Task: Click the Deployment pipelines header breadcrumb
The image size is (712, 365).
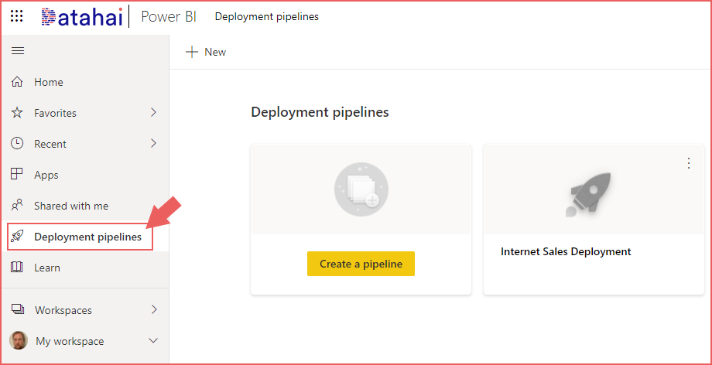Action: [267, 17]
